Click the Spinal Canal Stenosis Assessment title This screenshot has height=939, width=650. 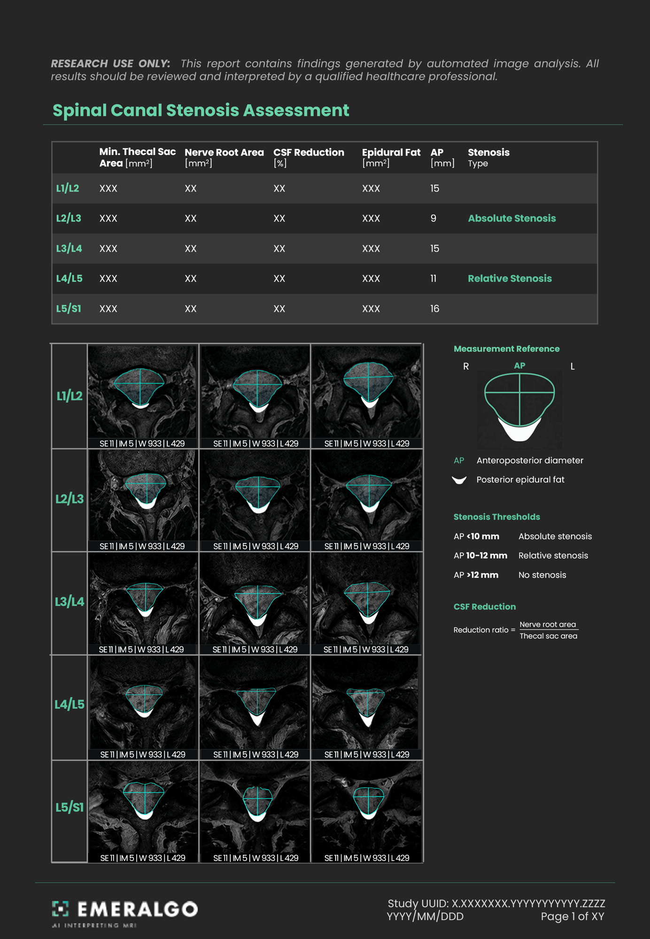(x=201, y=110)
